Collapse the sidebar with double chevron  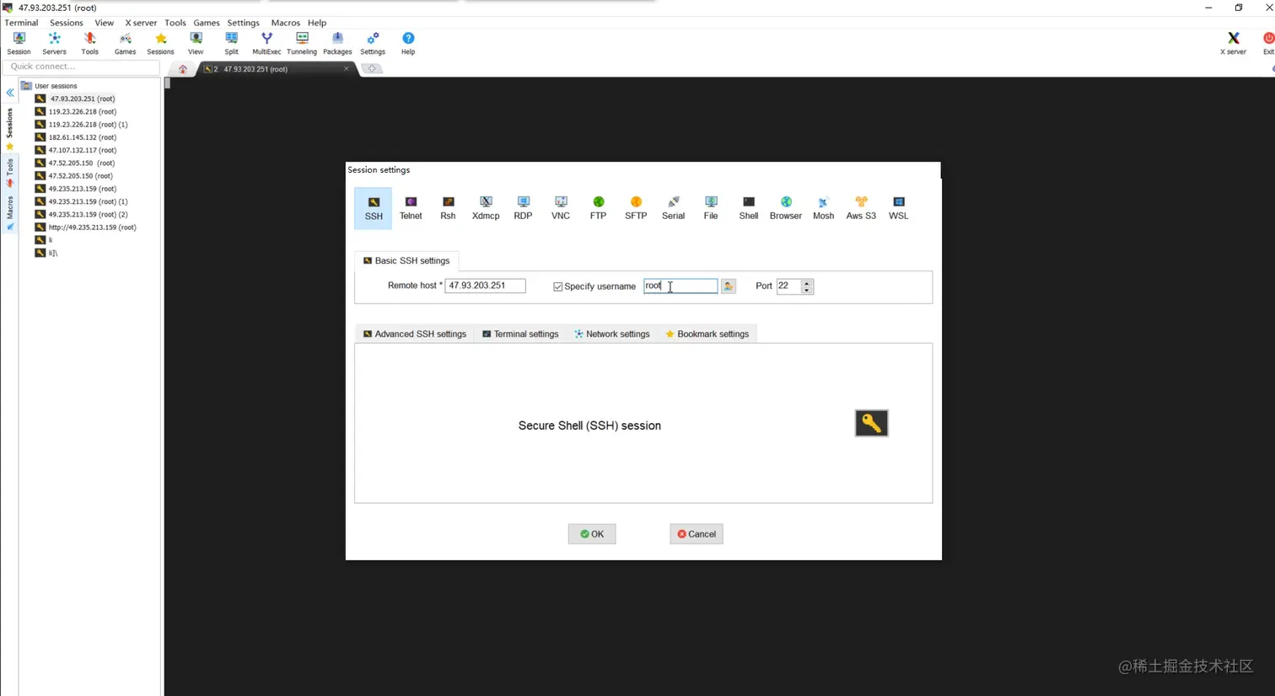(10, 93)
